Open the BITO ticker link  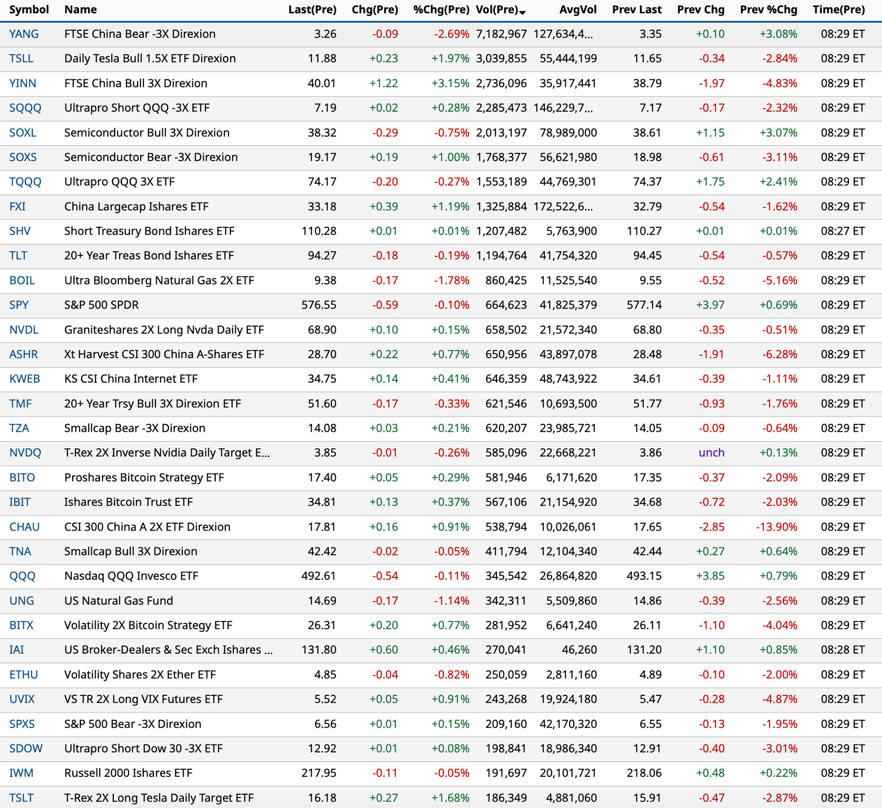(22, 478)
